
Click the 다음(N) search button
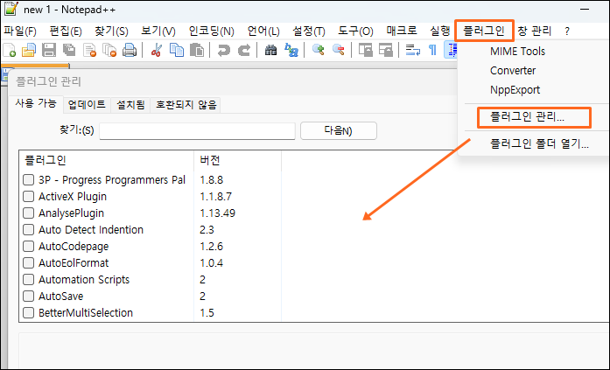(x=339, y=130)
